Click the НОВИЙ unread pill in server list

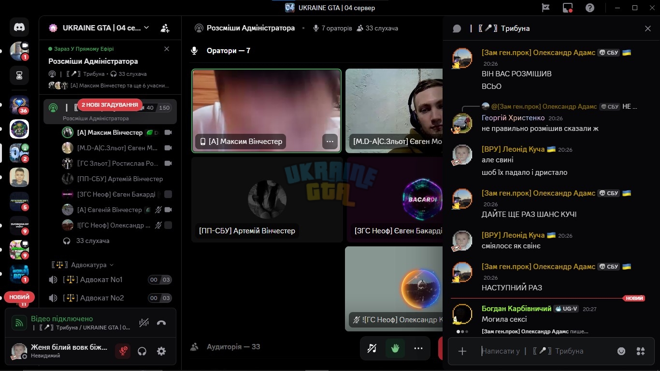(19, 297)
